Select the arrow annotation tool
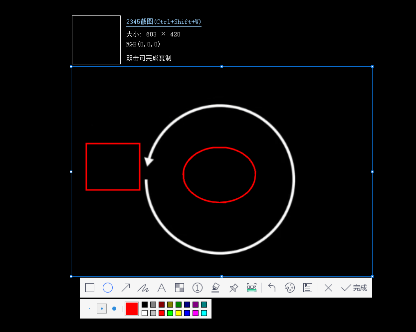The width and height of the screenshot is (416, 332). [x=126, y=288]
